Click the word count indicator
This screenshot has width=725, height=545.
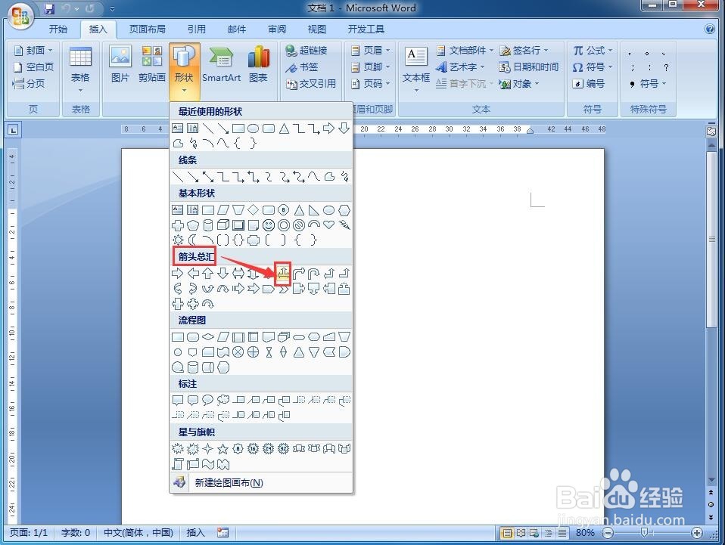[76, 533]
